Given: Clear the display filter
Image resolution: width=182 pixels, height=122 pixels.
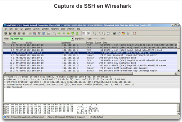Looking at the screenshot, I should [90, 39].
